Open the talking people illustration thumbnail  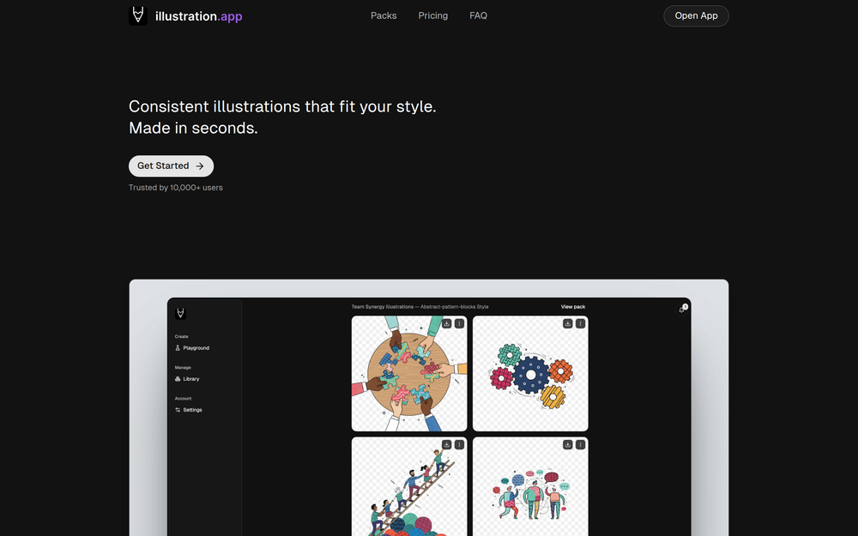(x=530, y=486)
